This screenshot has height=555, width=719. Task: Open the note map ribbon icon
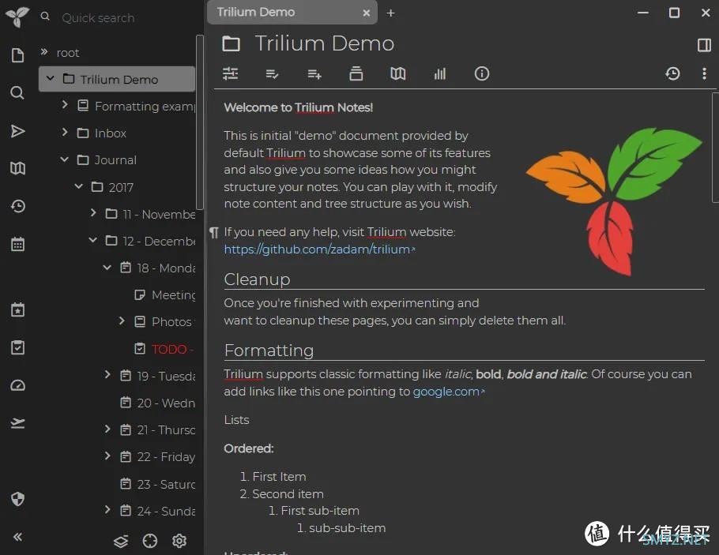tap(398, 73)
